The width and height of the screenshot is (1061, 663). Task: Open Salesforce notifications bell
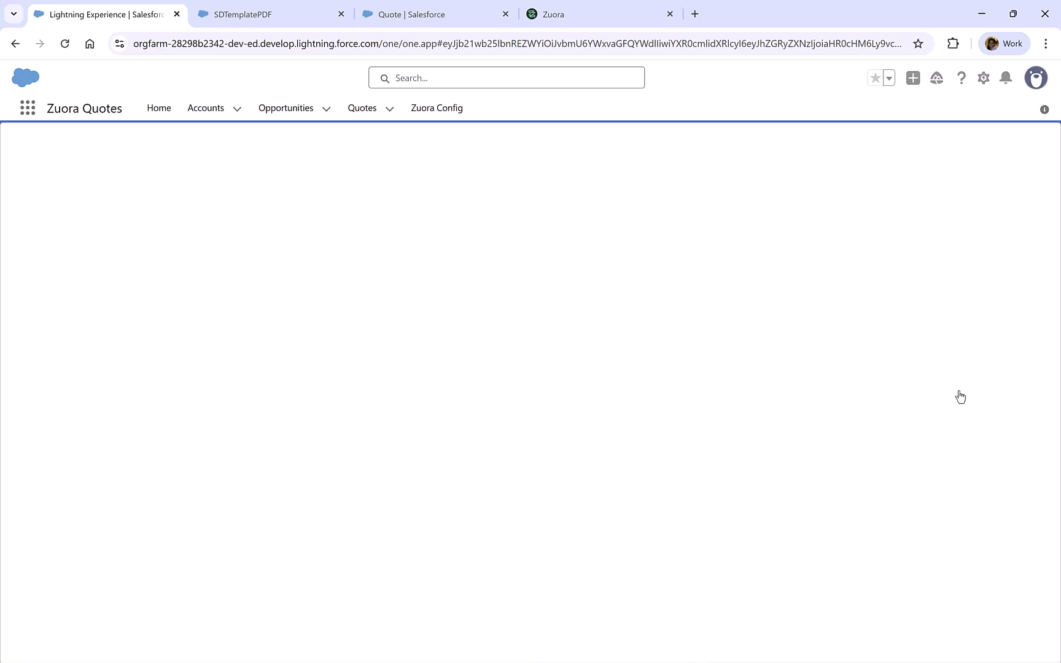[1006, 78]
